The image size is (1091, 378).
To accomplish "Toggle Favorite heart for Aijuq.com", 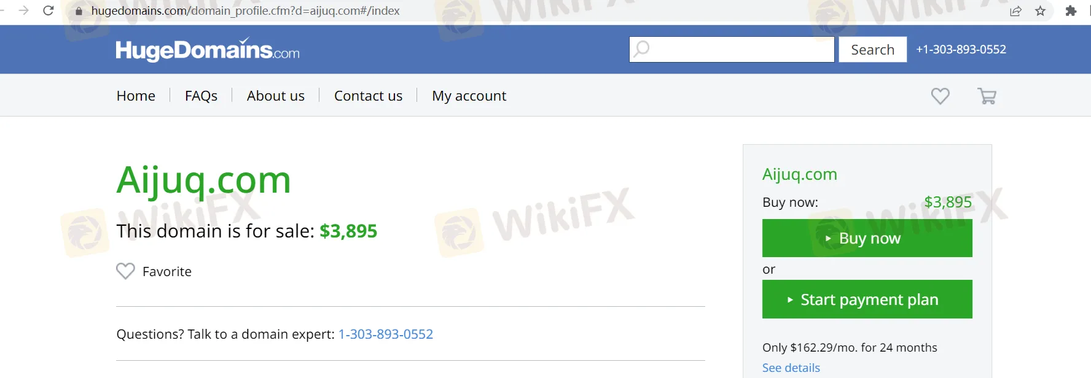I will 125,271.
